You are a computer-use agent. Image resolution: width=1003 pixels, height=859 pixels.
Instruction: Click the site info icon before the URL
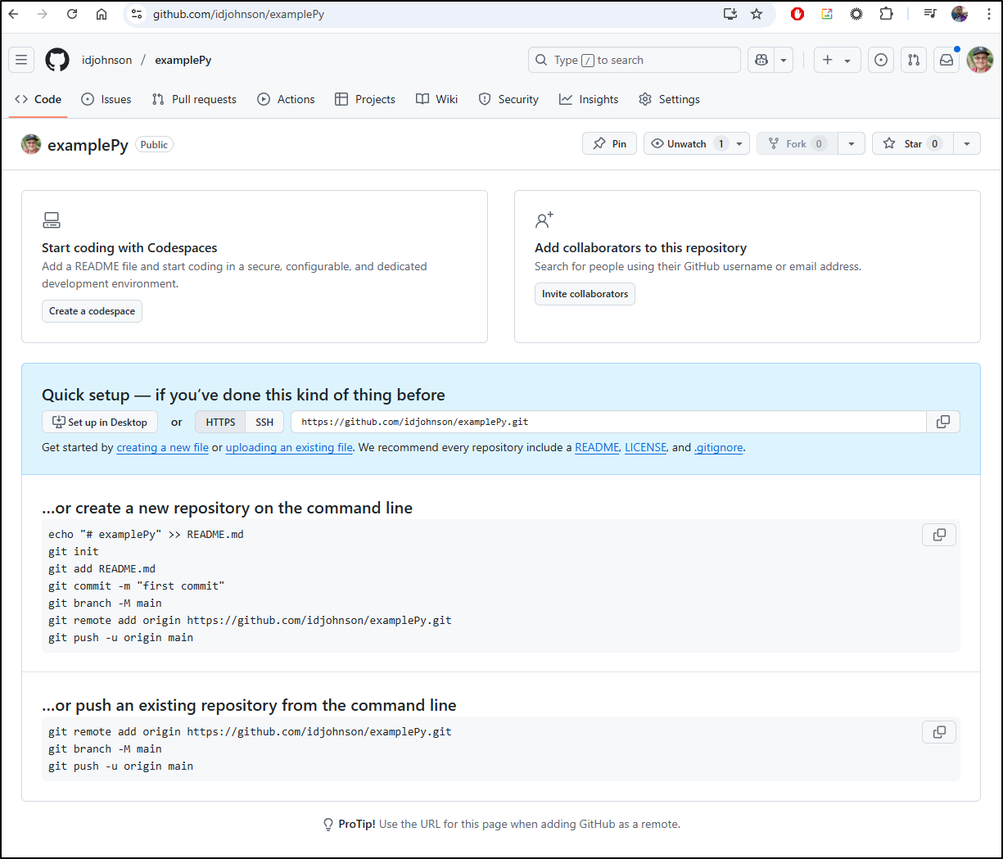click(137, 14)
